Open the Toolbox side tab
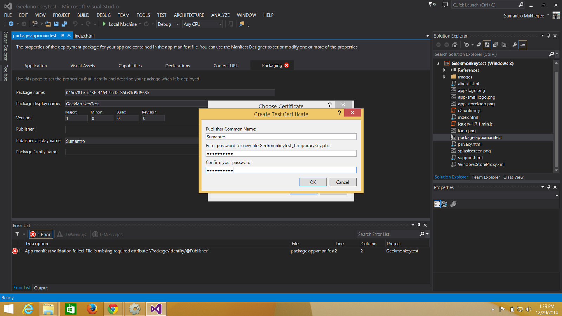562x316 pixels. tap(5, 73)
